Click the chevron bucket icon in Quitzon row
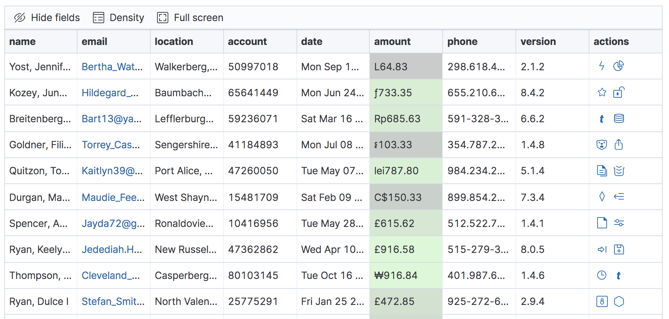The width and height of the screenshot is (669, 319). [619, 171]
